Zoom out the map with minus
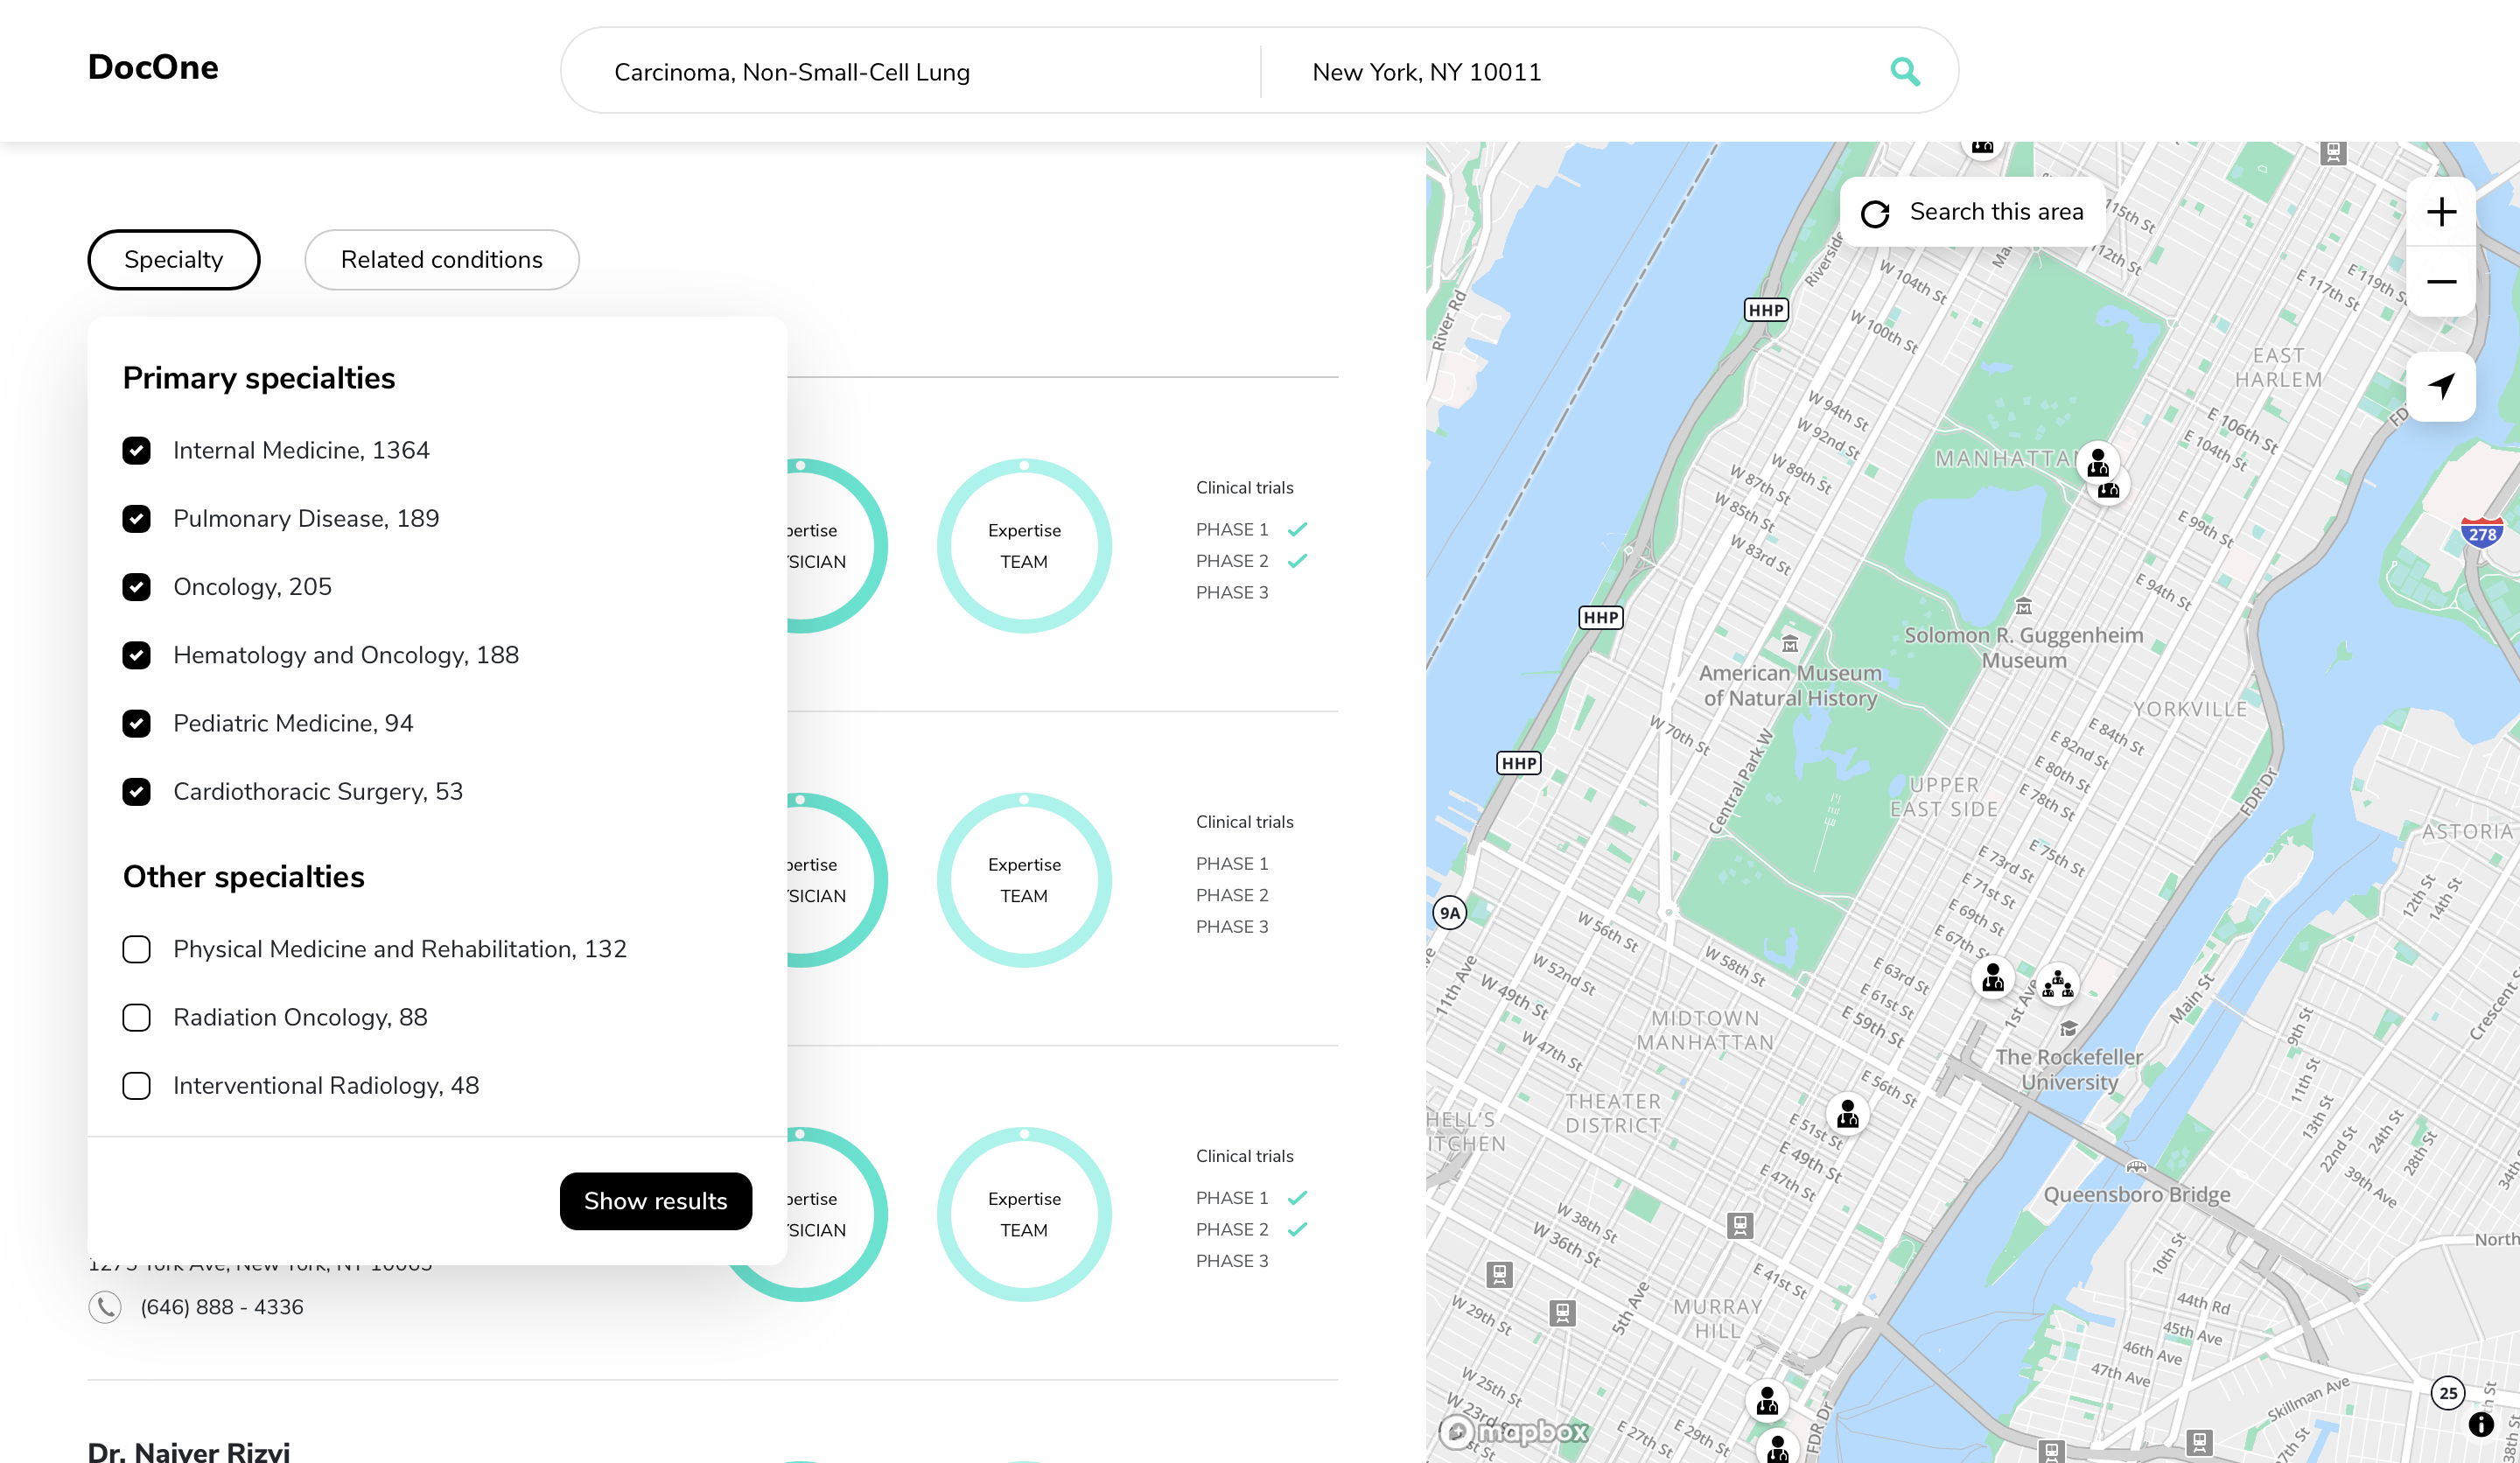 pyautogui.click(x=2441, y=282)
